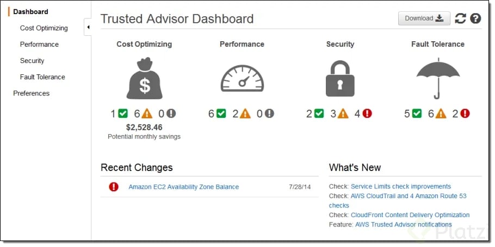
Task: Click the Cost Optimizing money bag icon
Action: pos(144,79)
